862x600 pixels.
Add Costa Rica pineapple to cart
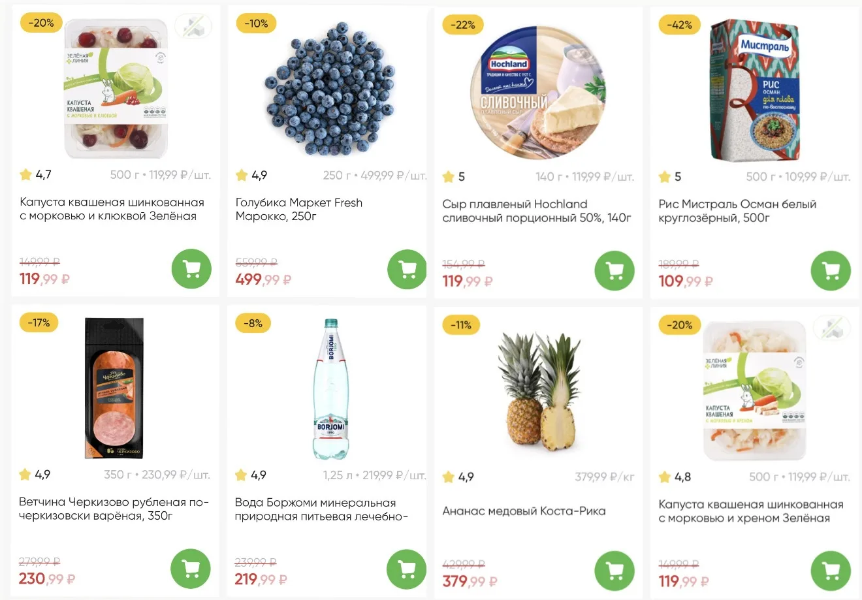point(615,571)
